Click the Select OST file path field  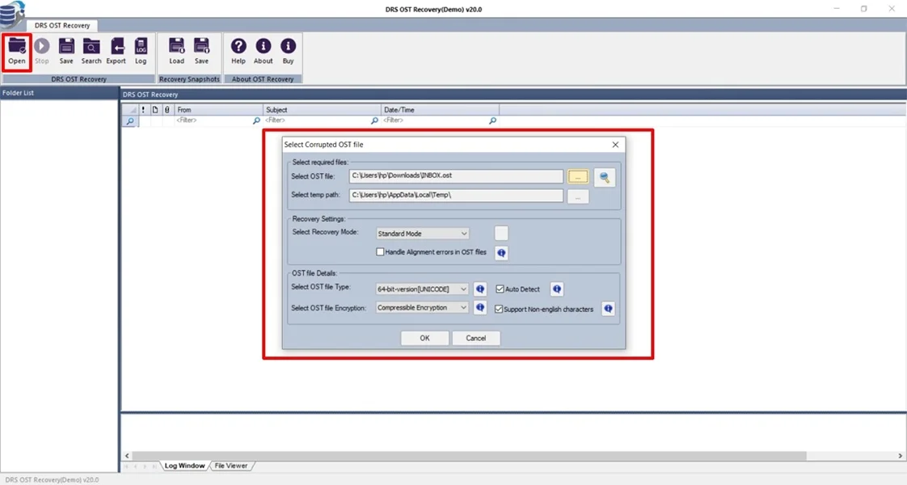pyautogui.click(x=456, y=175)
